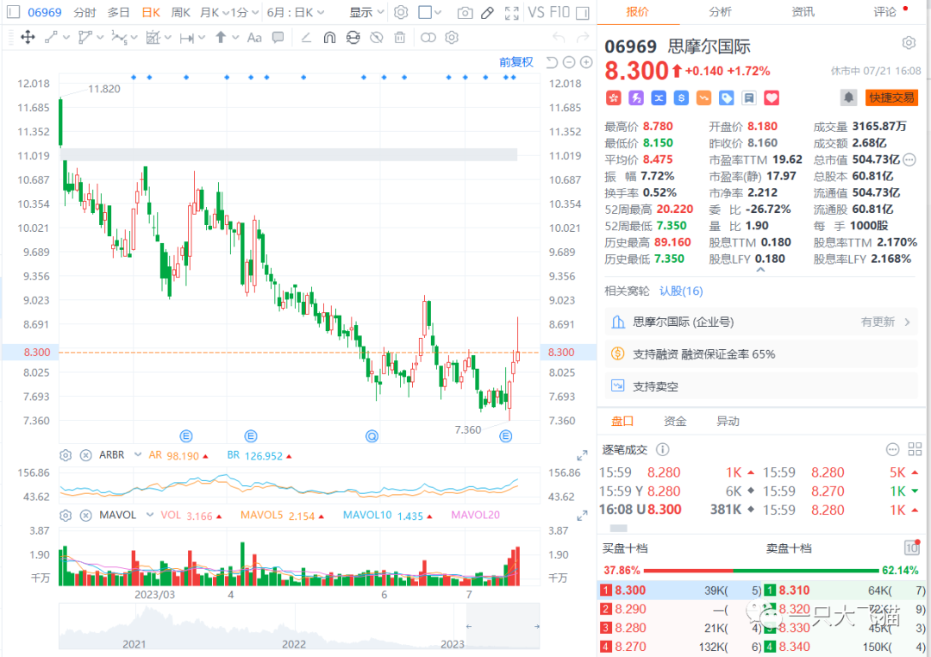This screenshot has width=931, height=657.
Task: Delete drawings with the trash icon
Action: coord(400,38)
